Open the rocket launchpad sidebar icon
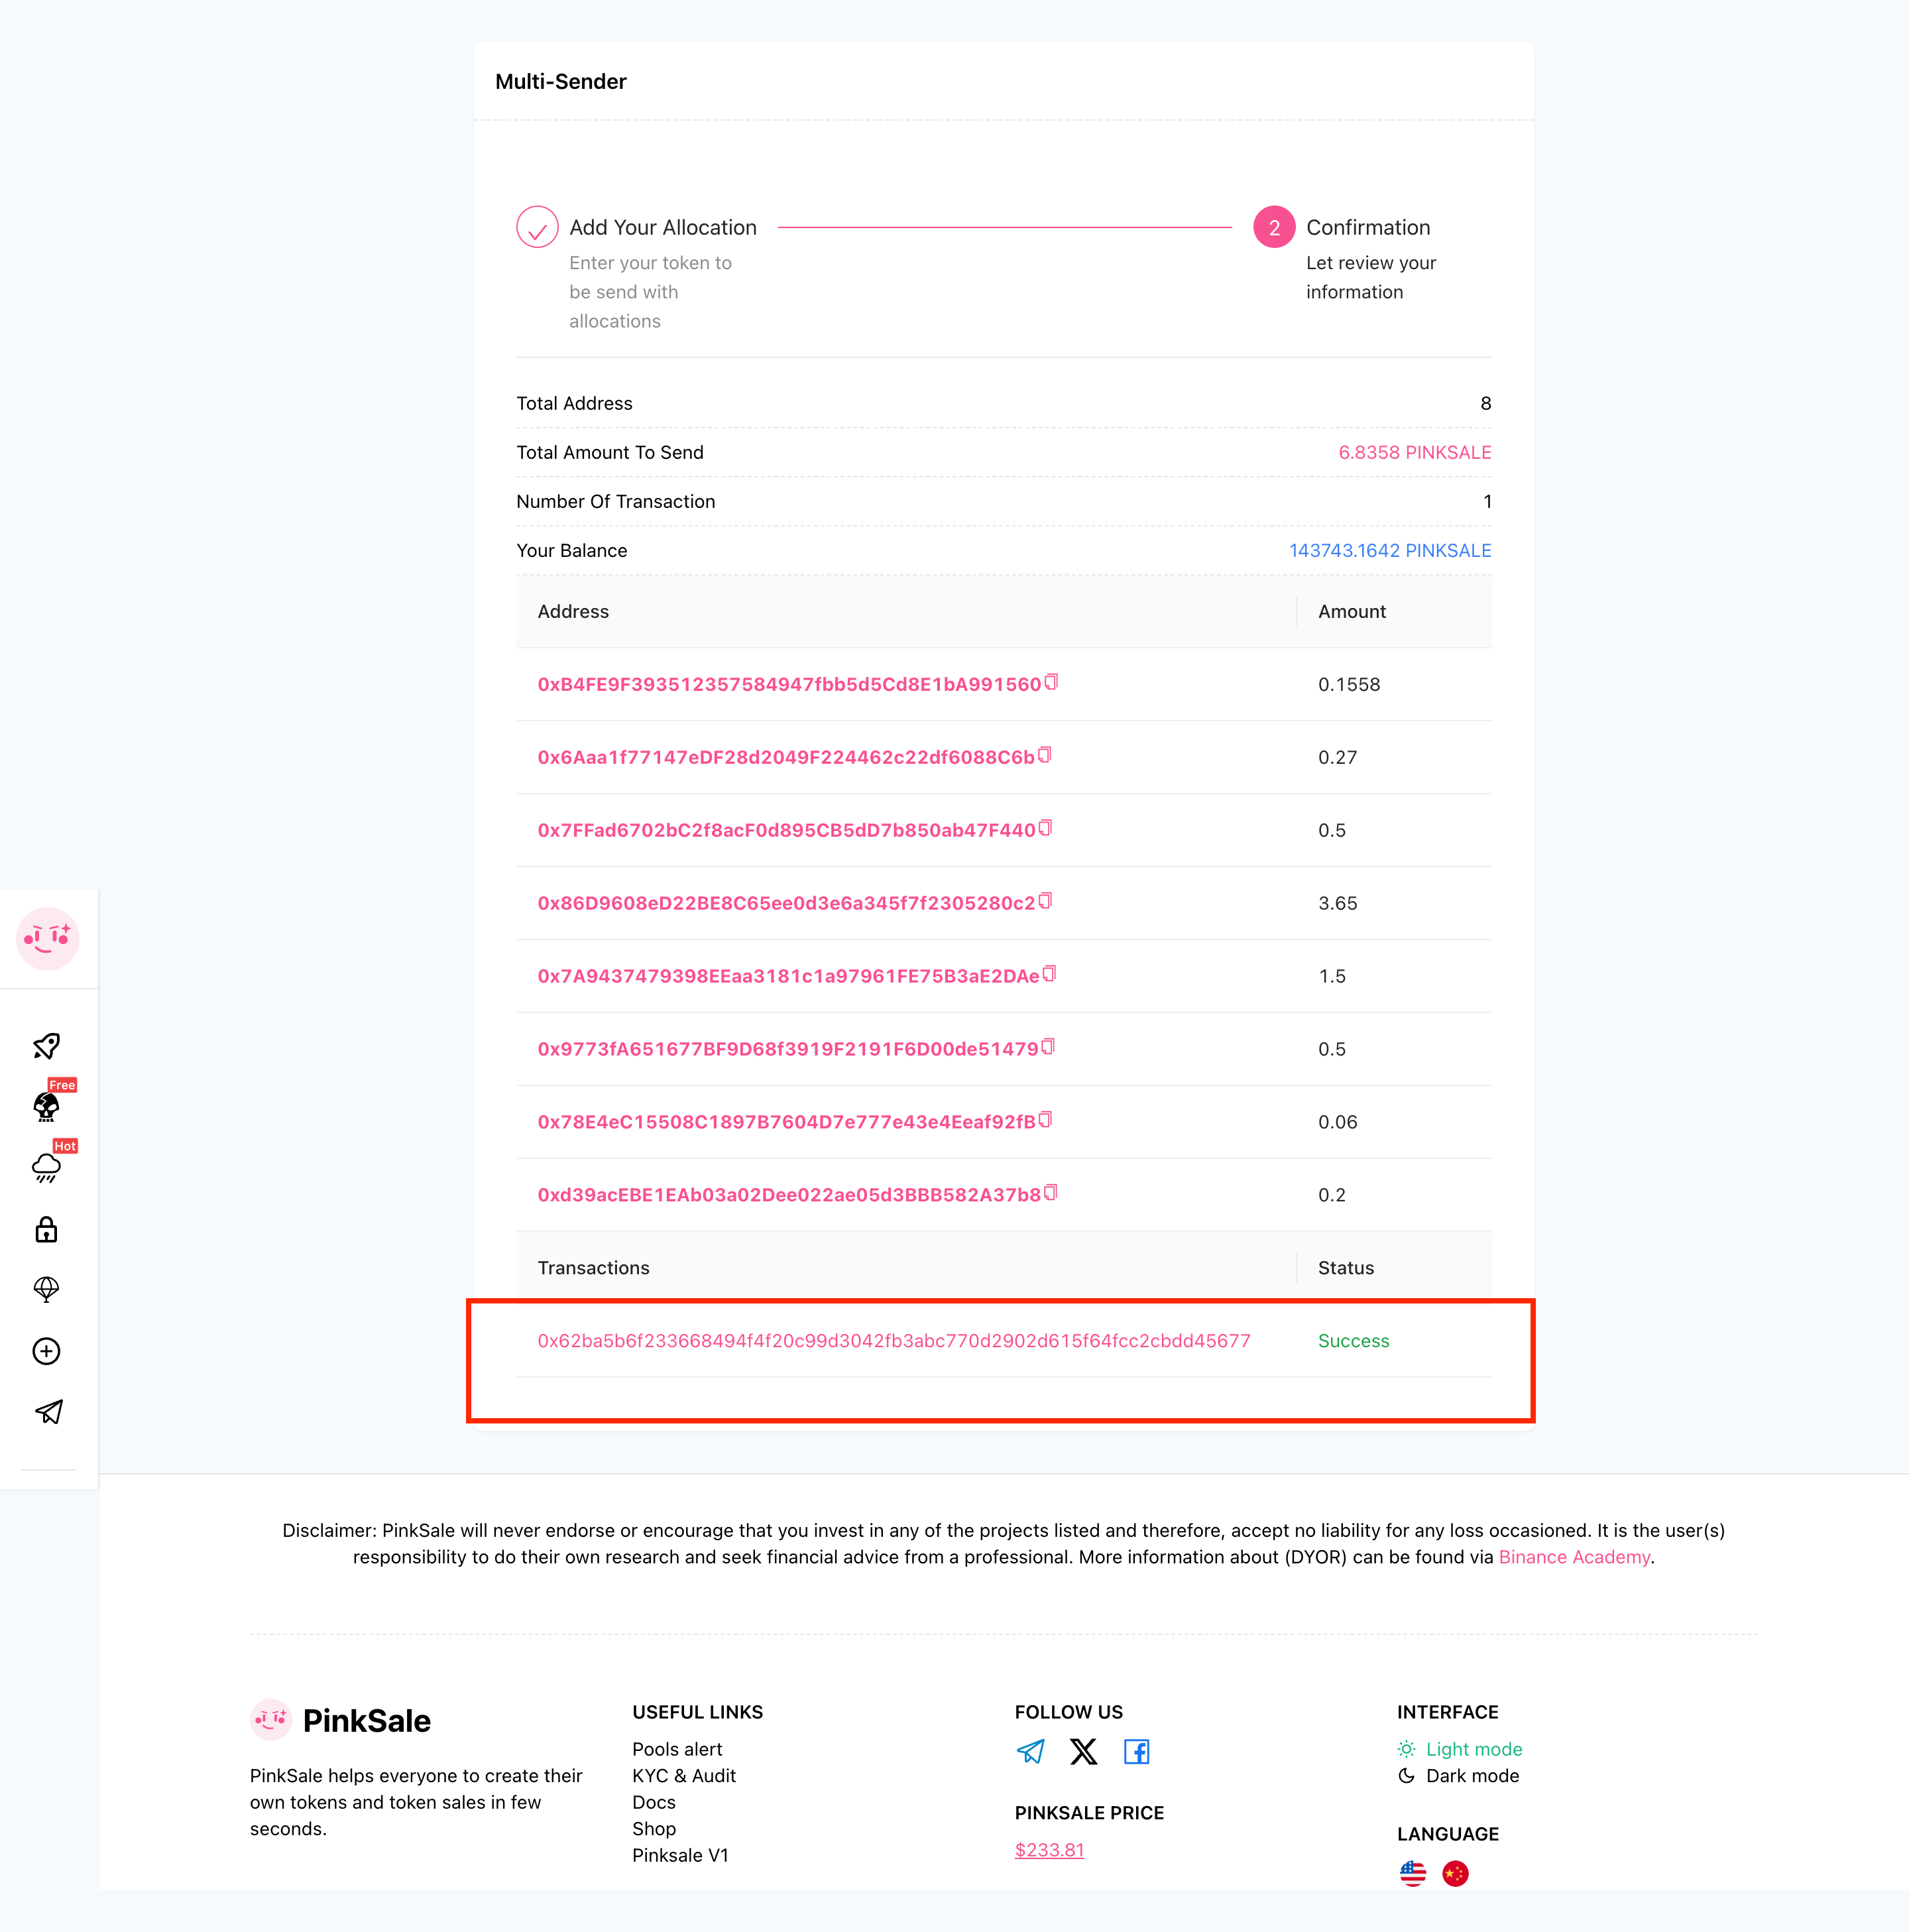The height and width of the screenshot is (1932, 1909). [47, 1046]
